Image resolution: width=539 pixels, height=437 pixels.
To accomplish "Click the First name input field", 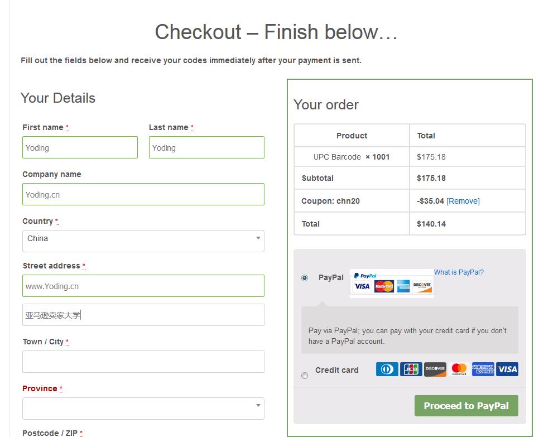I will click(80, 147).
